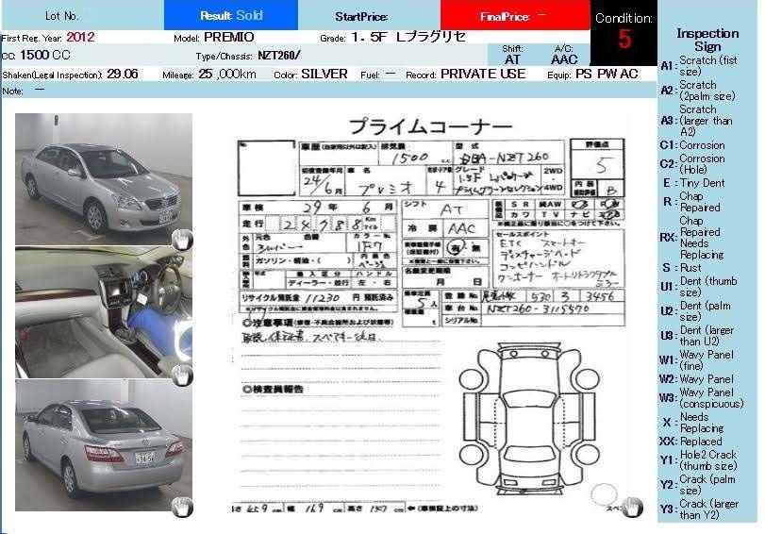Click the Lot No. field
This screenshot has height=534, width=765.
tap(62, 16)
